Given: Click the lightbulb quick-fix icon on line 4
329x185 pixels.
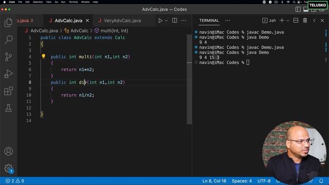Looking at the screenshot, I should (x=43, y=56).
